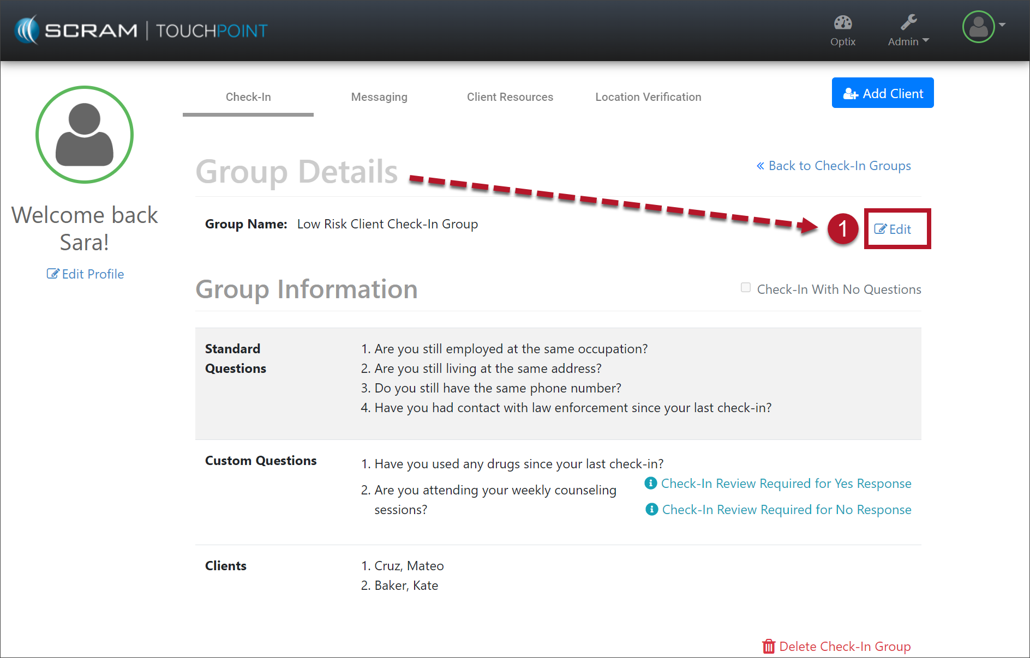This screenshot has height=658, width=1030.
Task: Open the user account dropdown caret
Action: (x=1002, y=25)
